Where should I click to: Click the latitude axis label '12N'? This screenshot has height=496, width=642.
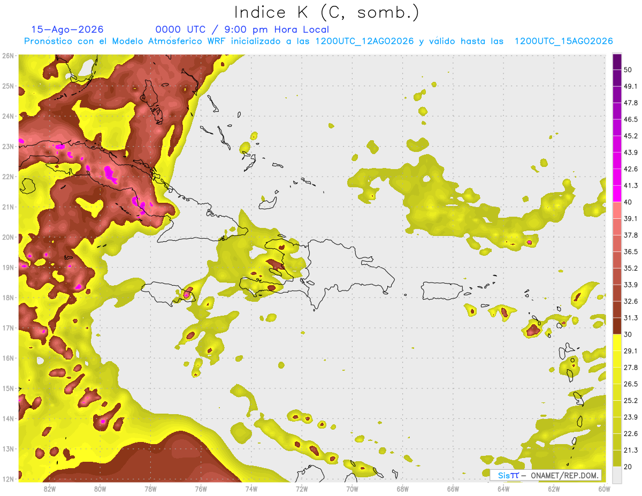(x=8, y=479)
